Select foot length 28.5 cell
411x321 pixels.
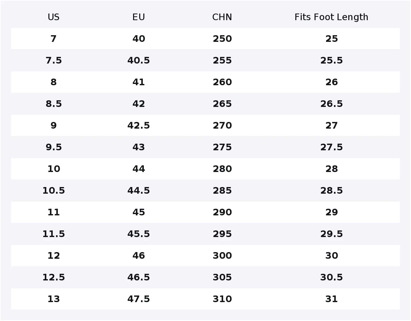point(331,191)
